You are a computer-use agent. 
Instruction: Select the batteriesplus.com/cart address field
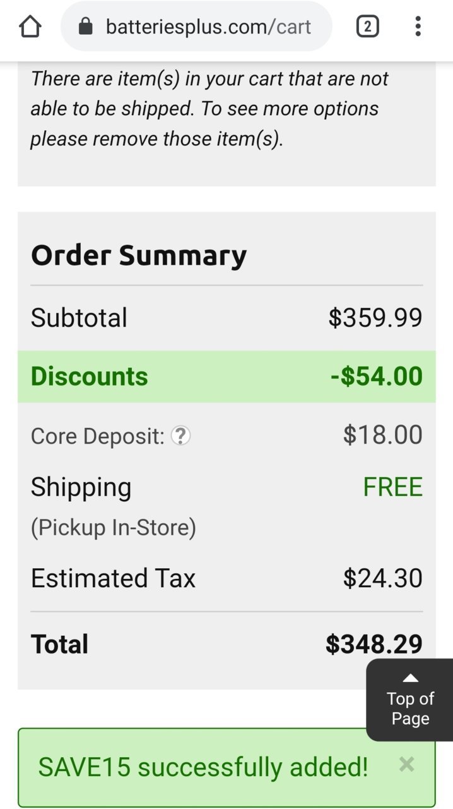[x=196, y=27]
